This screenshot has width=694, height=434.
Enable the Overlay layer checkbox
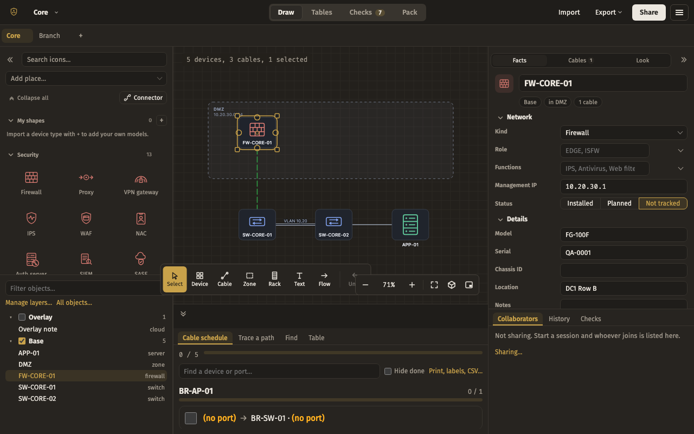coord(22,317)
